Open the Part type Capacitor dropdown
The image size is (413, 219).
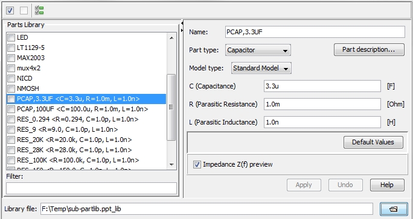258,50
